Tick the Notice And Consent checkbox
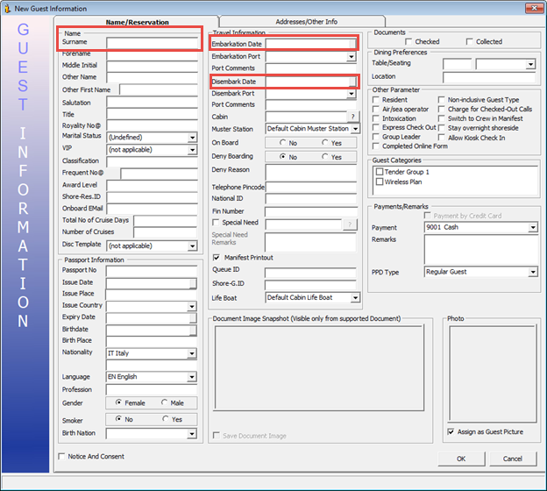This screenshot has width=547, height=491. [61, 457]
